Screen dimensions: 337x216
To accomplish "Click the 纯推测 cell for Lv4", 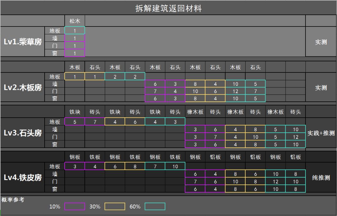I will (x=321, y=178).
